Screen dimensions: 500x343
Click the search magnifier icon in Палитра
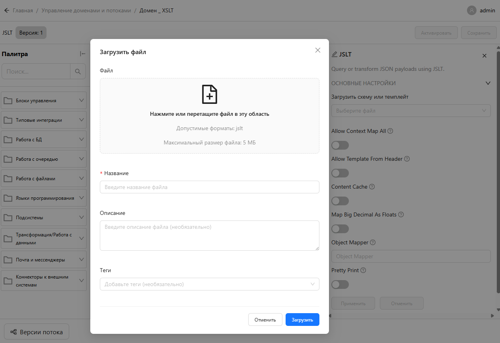pyautogui.click(x=78, y=72)
